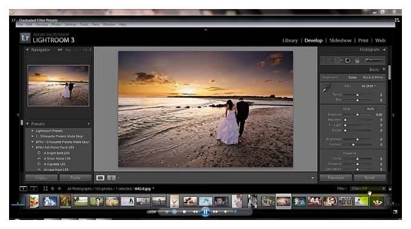Collapse the BP4U Fall Preset Pack LR3 folder
The height and width of the screenshot is (229, 411).
33,147
